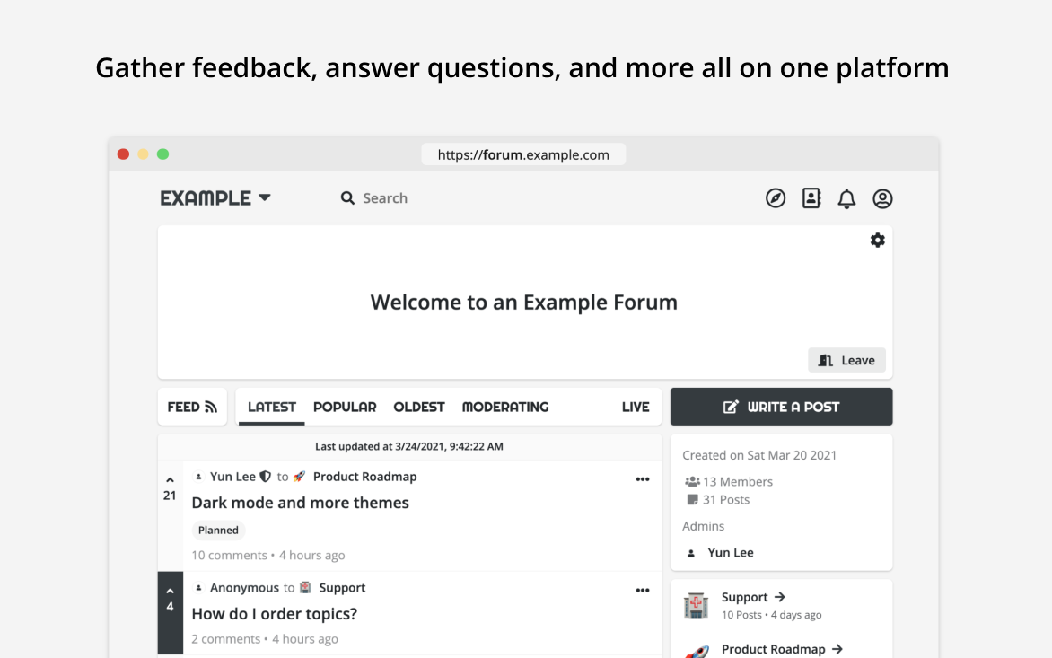Open the How do I order topics? post
Image resolution: width=1052 pixels, height=658 pixels.
[275, 614]
